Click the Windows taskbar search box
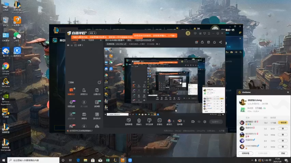Image resolution: width=291 pixels, height=163 pixels. (x=33, y=160)
